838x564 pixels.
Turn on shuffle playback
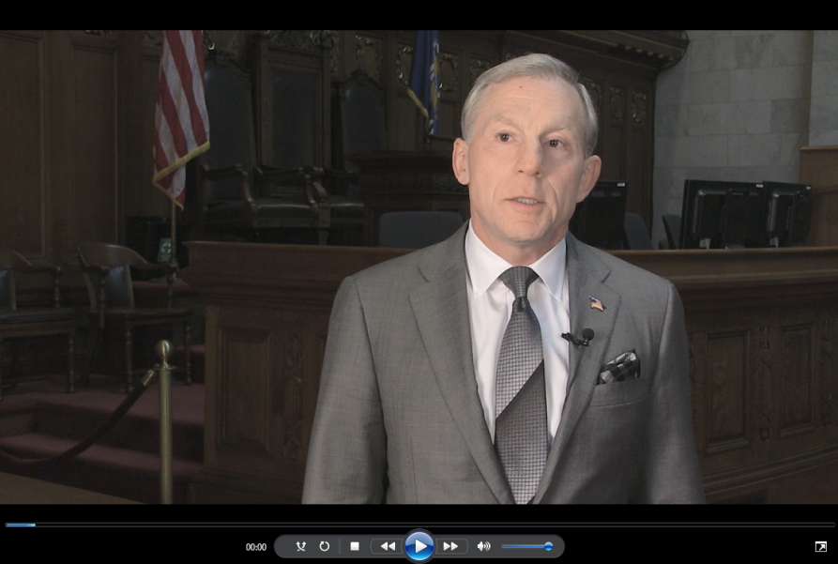click(301, 546)
